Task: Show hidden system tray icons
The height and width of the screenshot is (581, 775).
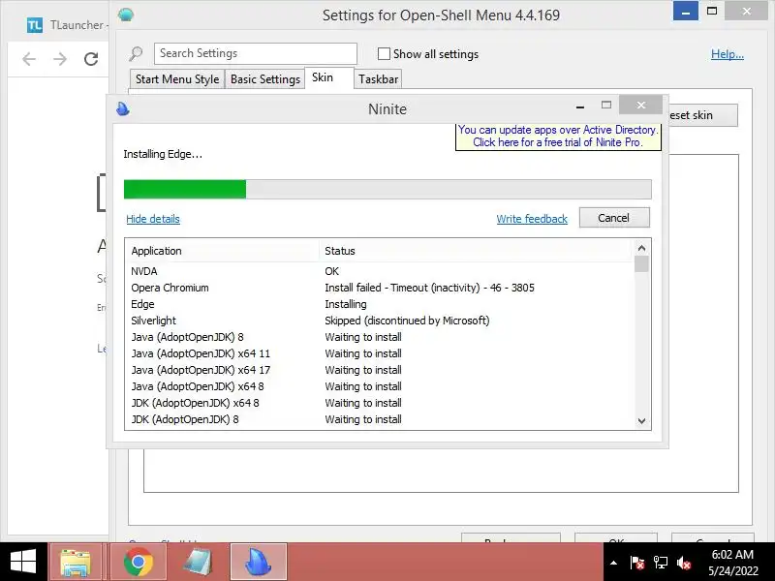Action: (x=613, y=563)
